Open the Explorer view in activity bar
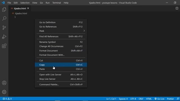The image size is (180, 101). (x=4, y=9)
